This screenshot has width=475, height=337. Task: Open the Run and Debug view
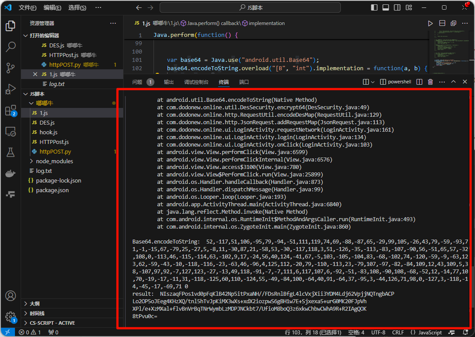[x=11, y=90]
